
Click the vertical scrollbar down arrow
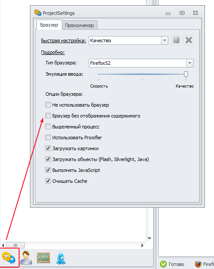pyautogui.click(x=149, y=238)
